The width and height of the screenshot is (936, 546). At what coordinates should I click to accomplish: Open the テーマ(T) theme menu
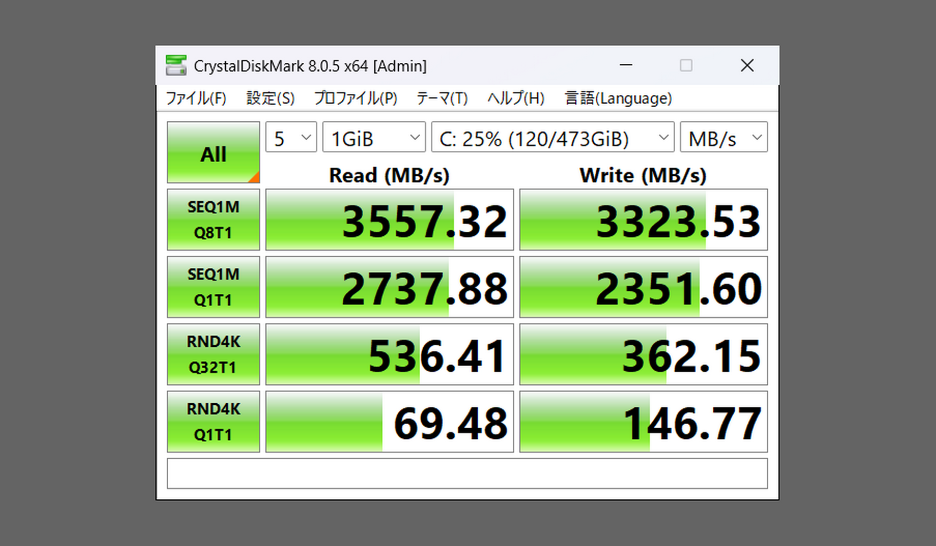click(442, 98)
